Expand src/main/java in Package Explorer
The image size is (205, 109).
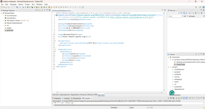(x=3, y=15)
